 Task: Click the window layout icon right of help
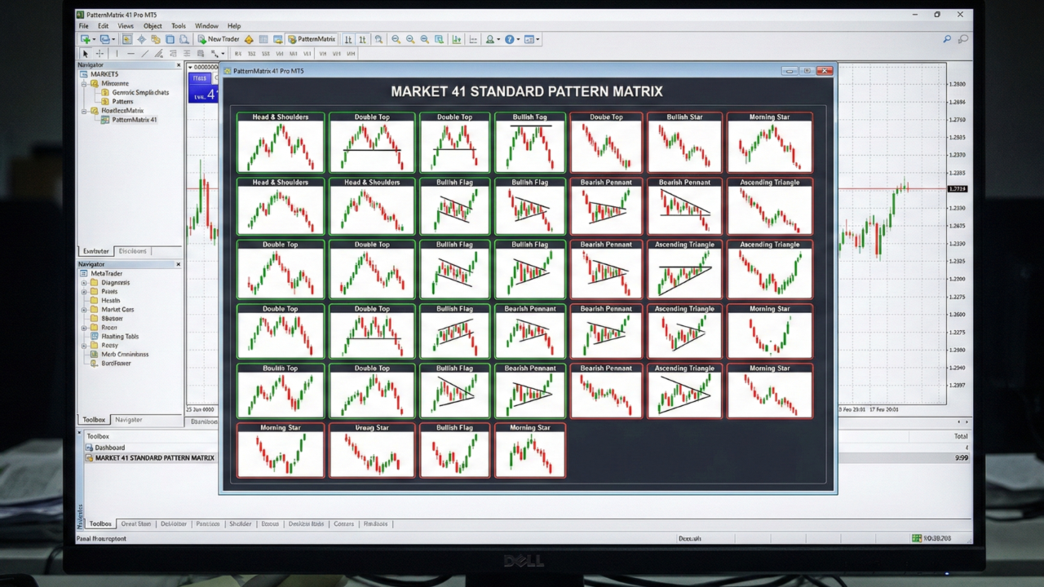pyautogui.click(x=529, y=39)
